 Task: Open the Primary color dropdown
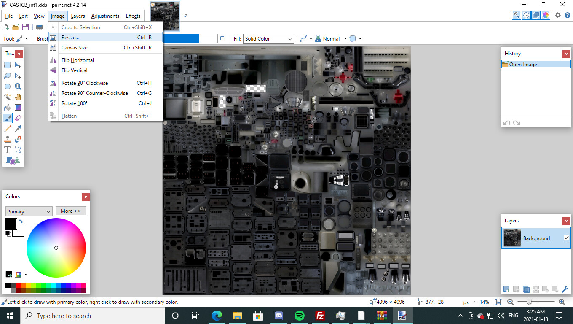pyautogui.click(x=29, y=211)
